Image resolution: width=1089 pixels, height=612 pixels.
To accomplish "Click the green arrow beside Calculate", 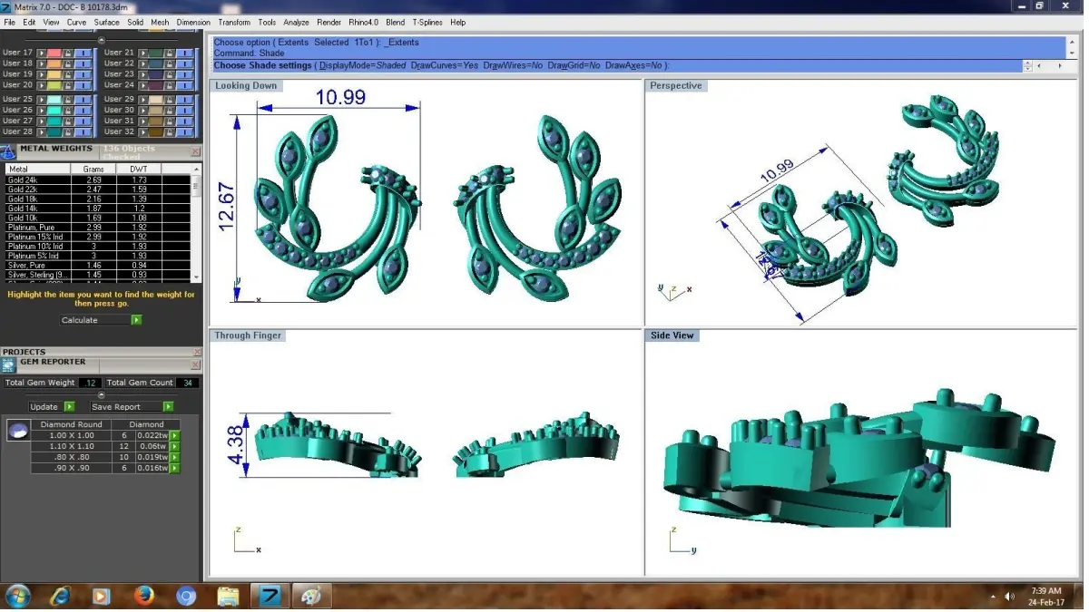I will click(137, 320).
